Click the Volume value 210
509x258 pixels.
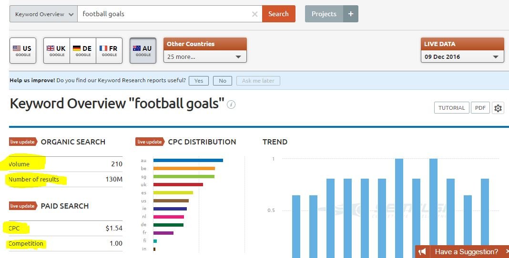point(117,164)
